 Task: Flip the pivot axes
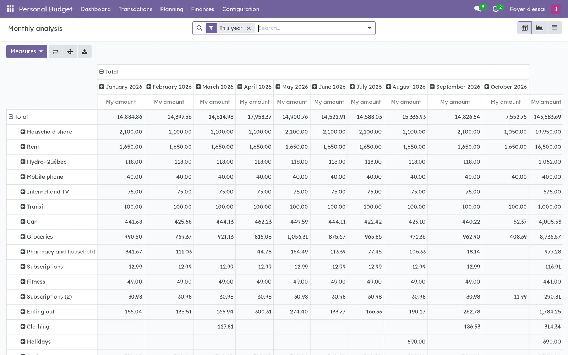[x=56, y=51]
